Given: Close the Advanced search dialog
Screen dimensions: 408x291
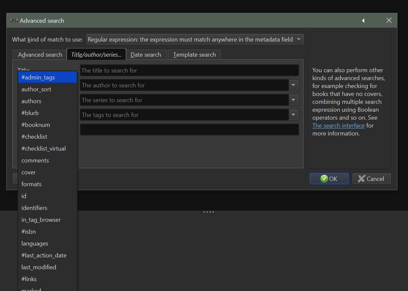Looking at the screenshot, I should (389, 20).
